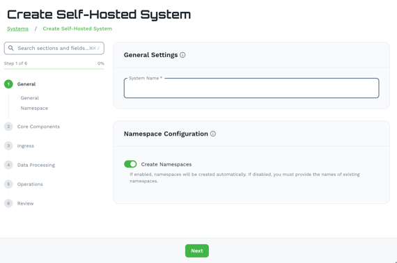Focus the System Name input field
This screenshot has height=263, width=397.
[x=251, y=88]
